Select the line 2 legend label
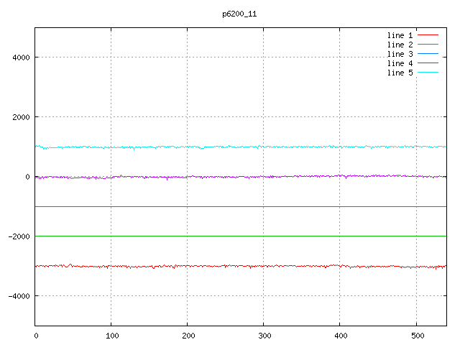The image size is (460, 345). coord(400,45)
